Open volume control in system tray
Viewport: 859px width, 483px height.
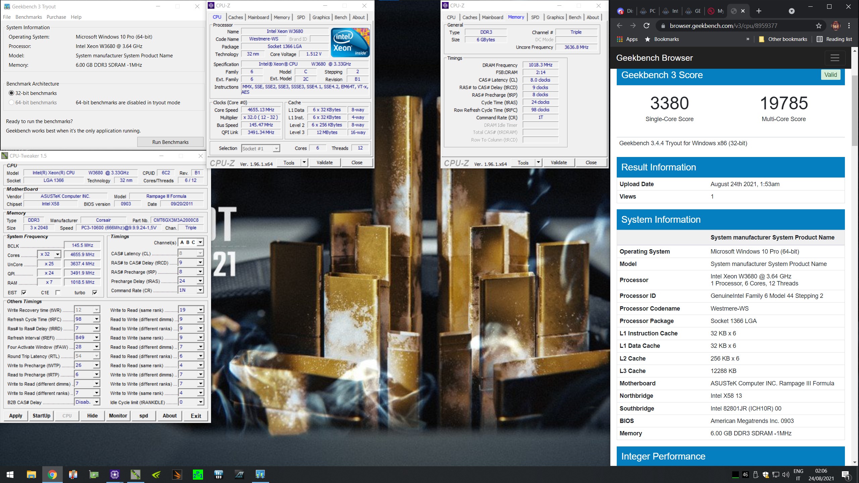[x=786, y=475]
